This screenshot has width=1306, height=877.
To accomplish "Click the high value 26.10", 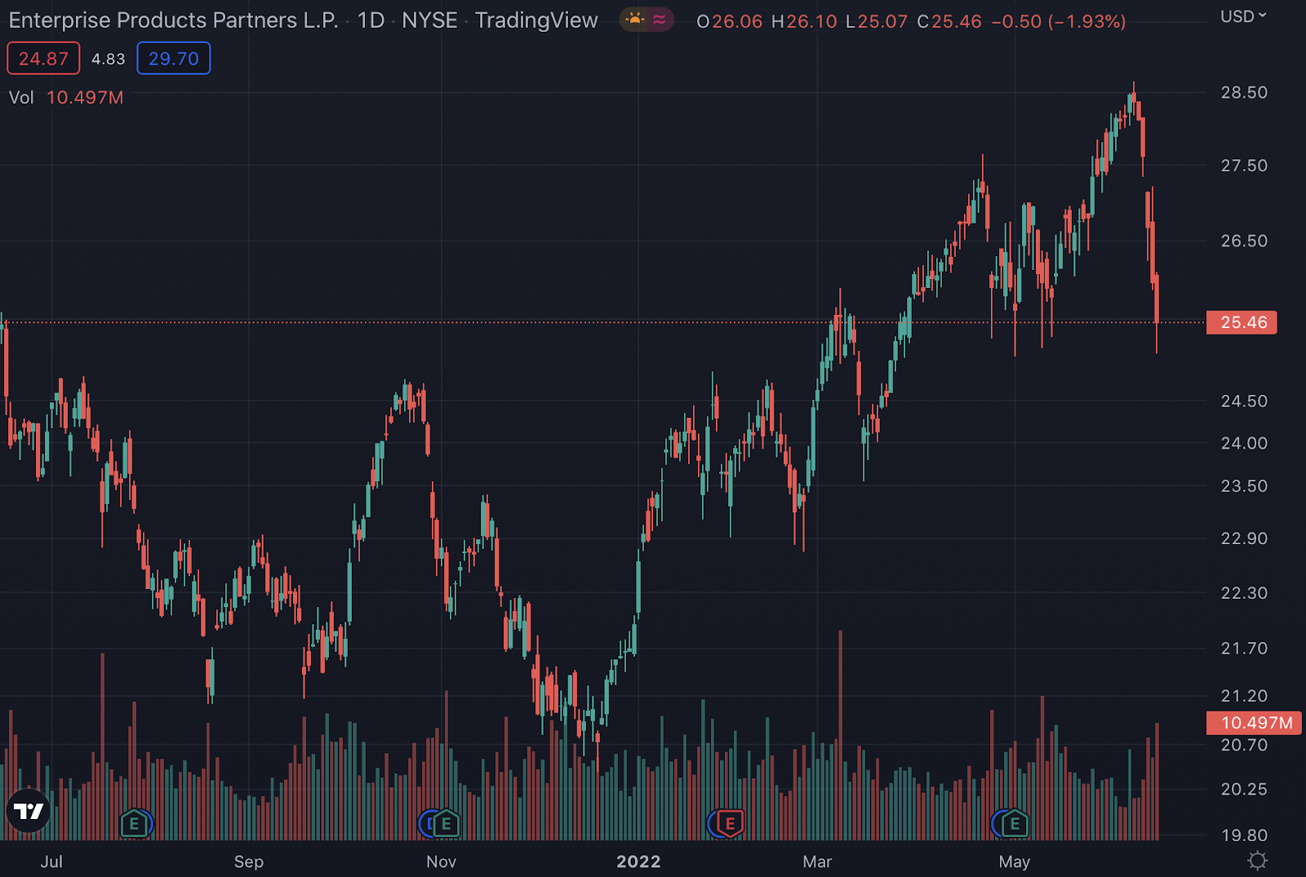I will (811, 21).
